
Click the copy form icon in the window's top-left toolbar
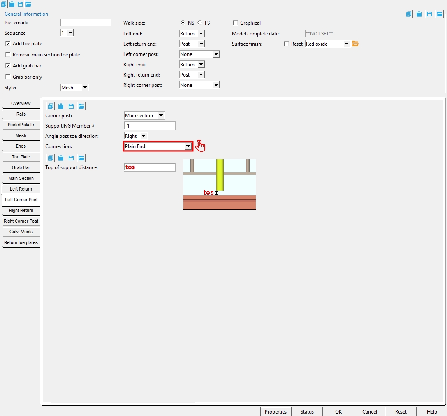click(x=3, y=4)
